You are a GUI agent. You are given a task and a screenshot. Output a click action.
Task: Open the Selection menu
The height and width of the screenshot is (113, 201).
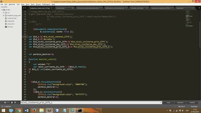coord(12,4)
